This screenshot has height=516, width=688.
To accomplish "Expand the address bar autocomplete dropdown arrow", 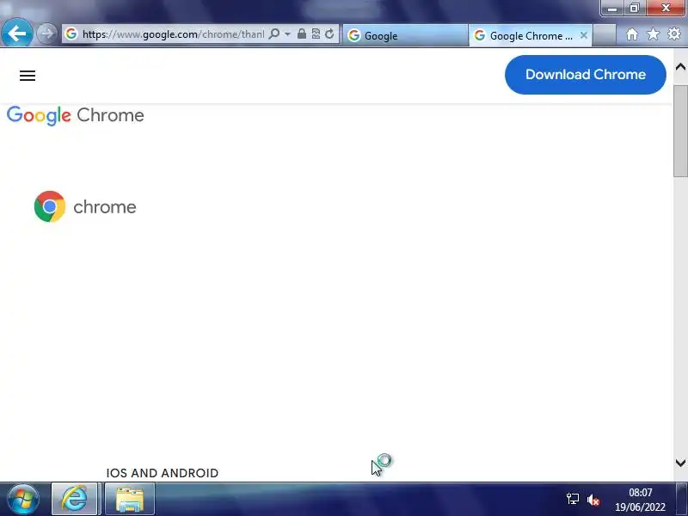I will pyautogui.click(x=287, y=34).
